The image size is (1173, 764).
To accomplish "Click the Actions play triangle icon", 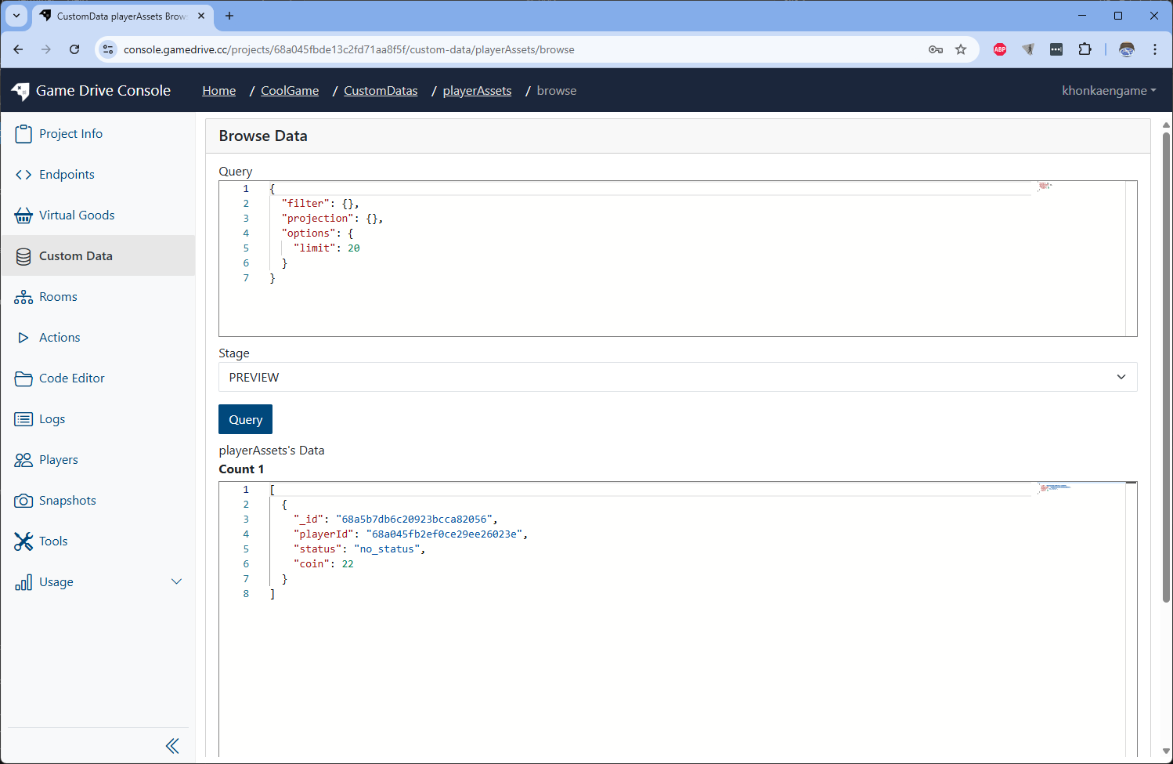I will [23, 338].
